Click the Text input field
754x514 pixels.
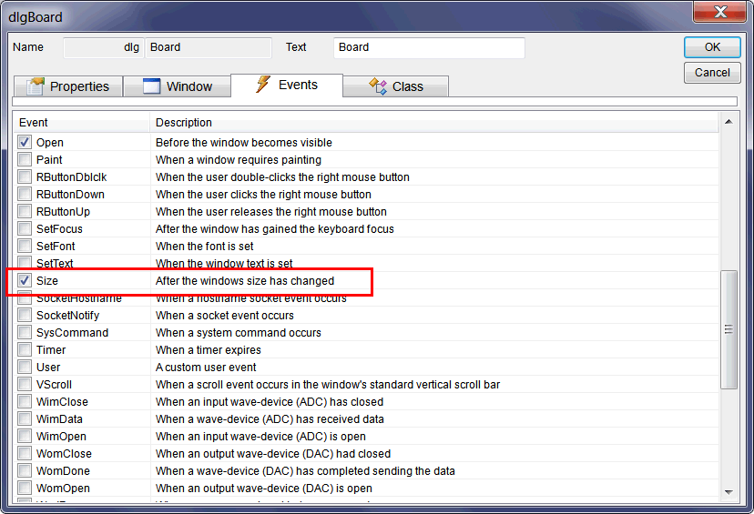click(429, 47)
